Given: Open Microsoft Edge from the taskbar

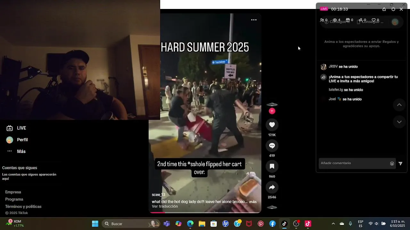Looking at the screenshot, I should tap(190, 224).
